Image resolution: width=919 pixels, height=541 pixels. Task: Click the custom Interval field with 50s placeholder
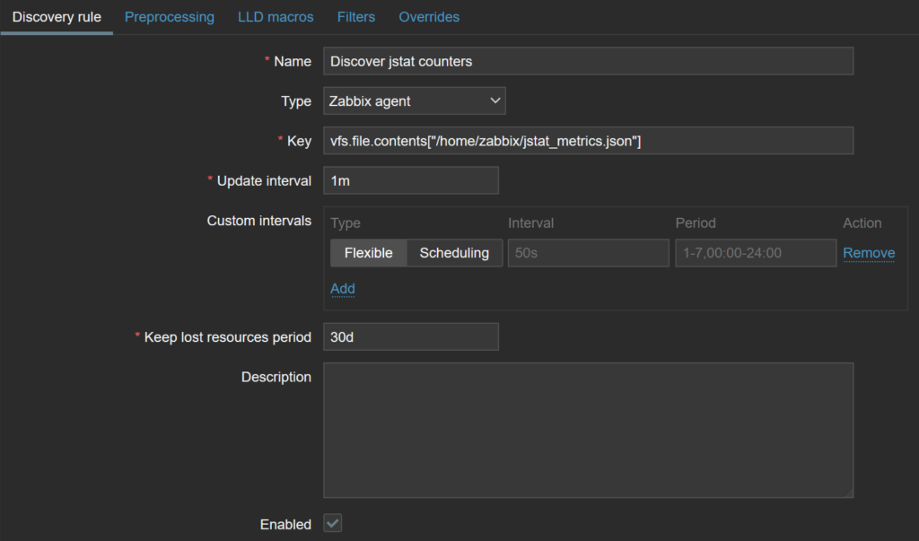588,253
